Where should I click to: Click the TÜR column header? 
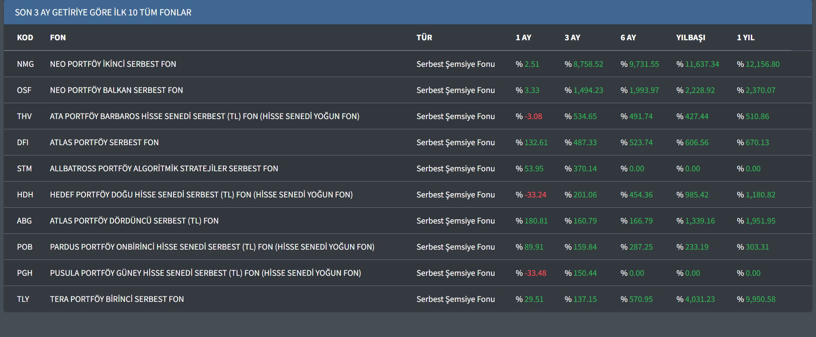pos(424,38)
